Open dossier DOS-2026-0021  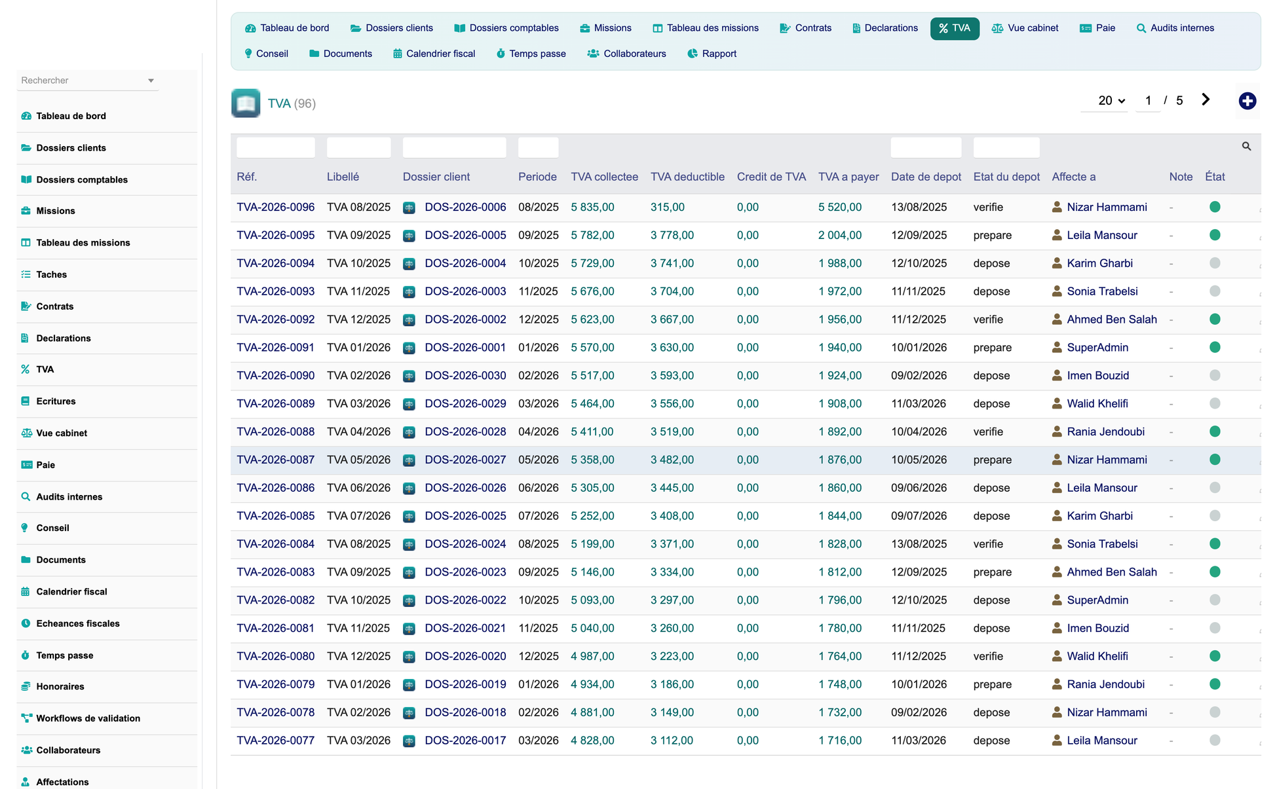tap(465, 629)
